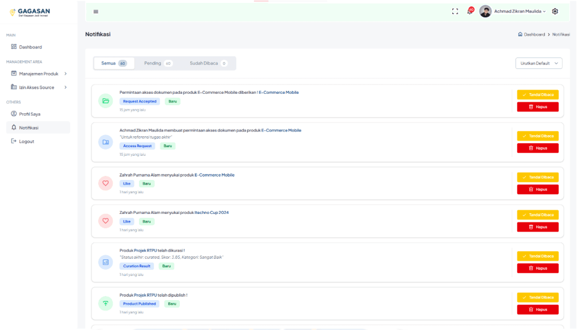Image resolution: width=577 pixels, height=330 pixels.
Task: Expand Manajemen Produk menu
Action: 39,74
